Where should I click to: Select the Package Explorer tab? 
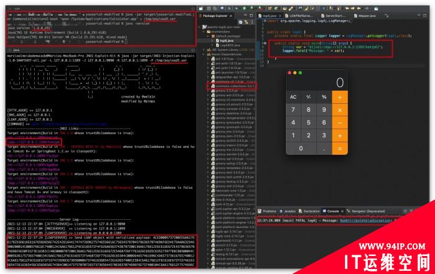coord(215,16)
